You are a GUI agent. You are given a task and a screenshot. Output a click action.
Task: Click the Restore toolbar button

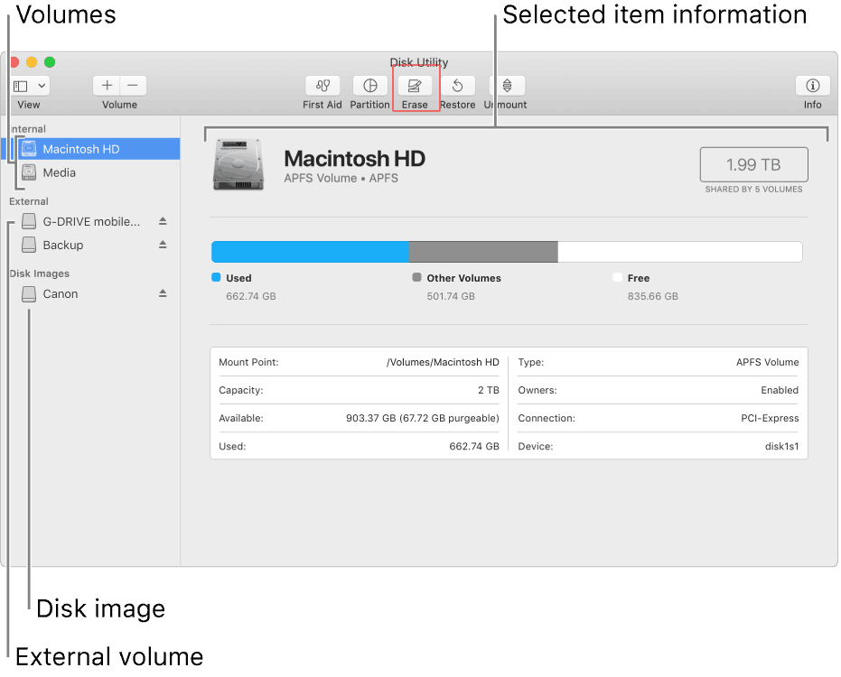pos(457,85)
